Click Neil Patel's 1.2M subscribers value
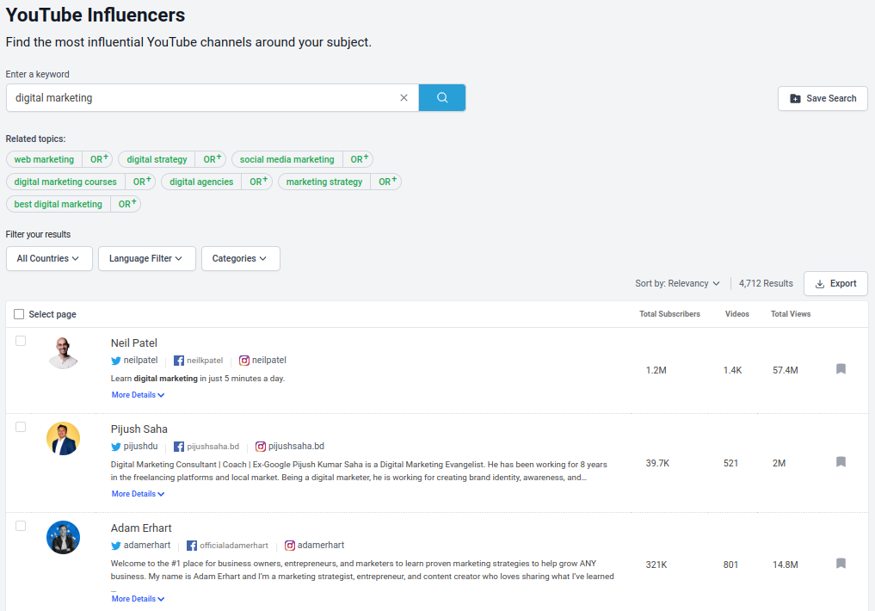Image resolution: width=875 pixels, height=611 pixels. [656, 371]
